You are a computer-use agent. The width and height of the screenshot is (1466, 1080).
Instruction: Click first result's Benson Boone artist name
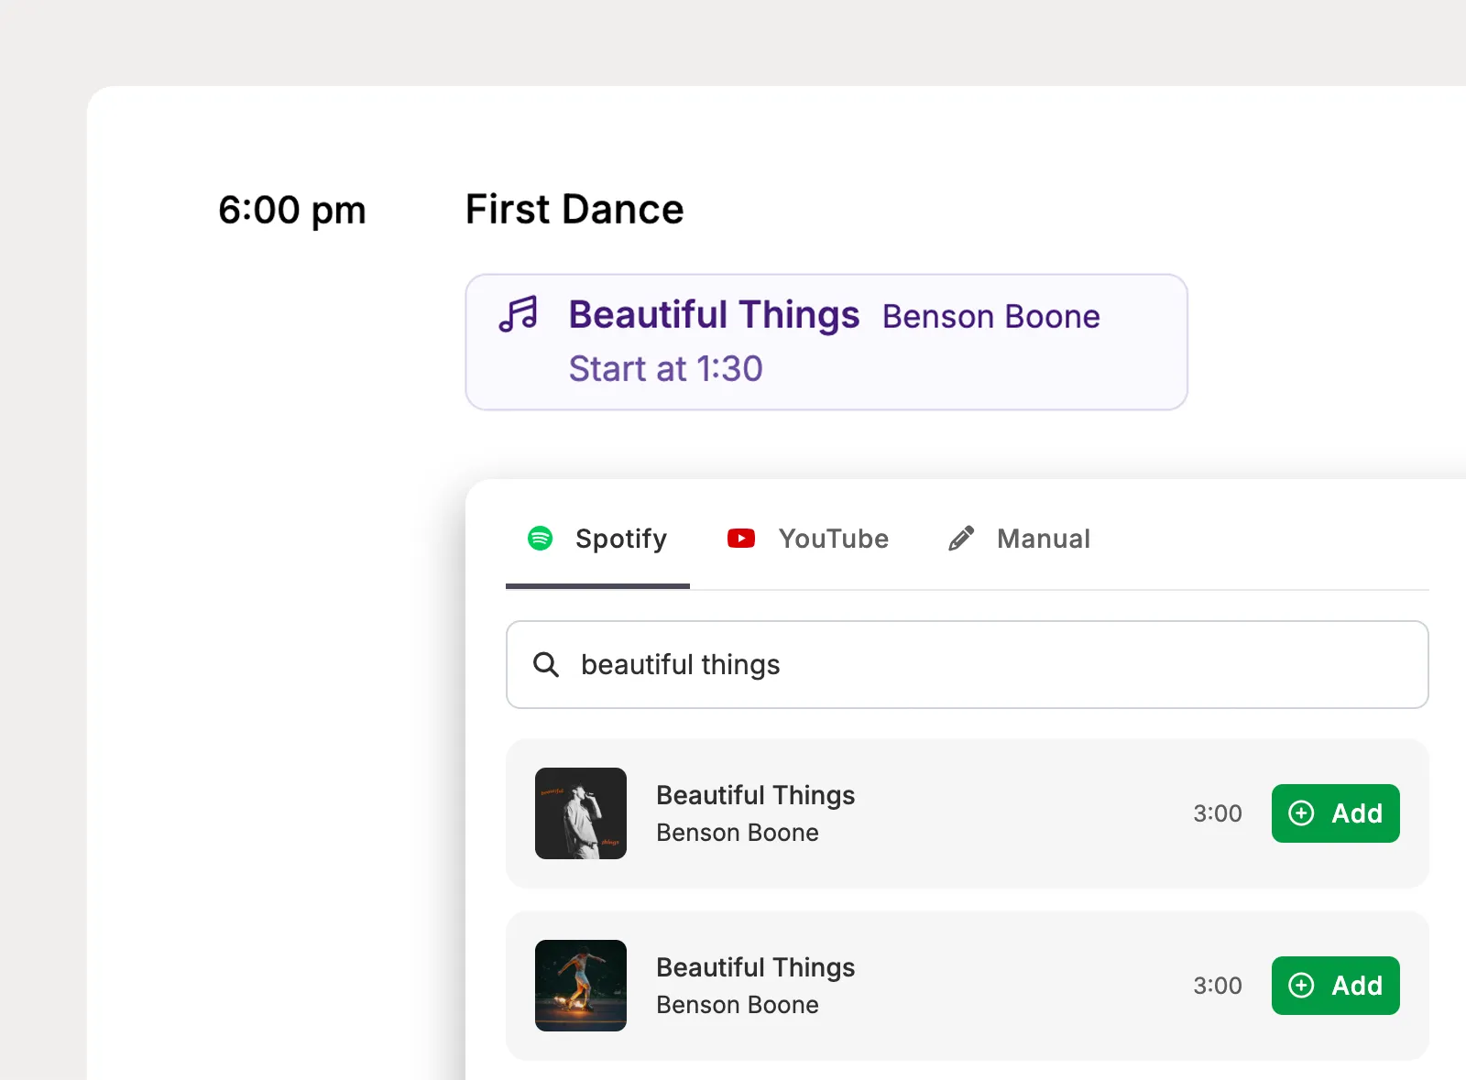pos(738,833)
